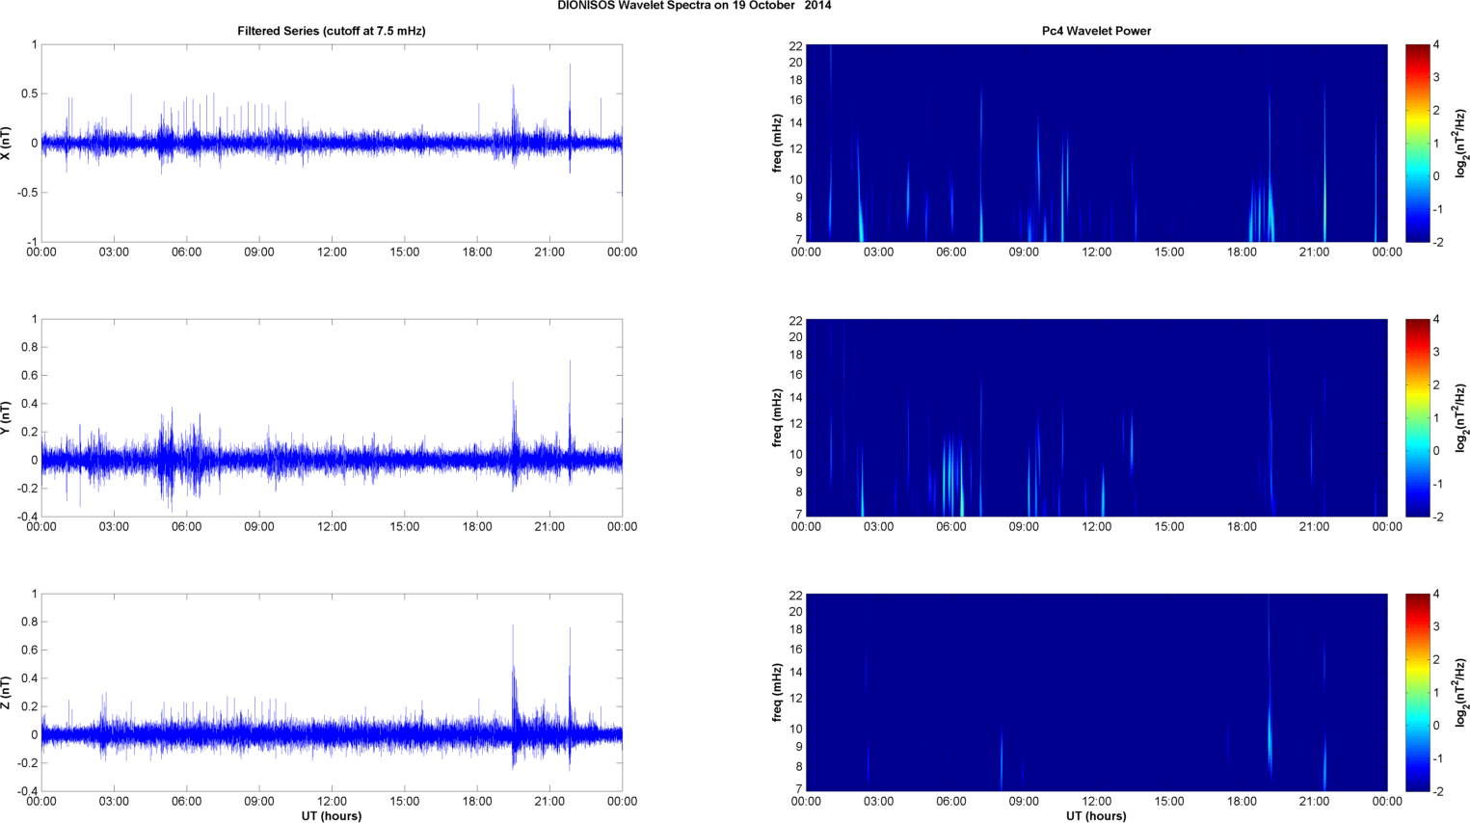Click inside the bottom Pc4 wavelet spectrogram
Viewport: 1470px width, 823px height.
[x=1096, y=692]
